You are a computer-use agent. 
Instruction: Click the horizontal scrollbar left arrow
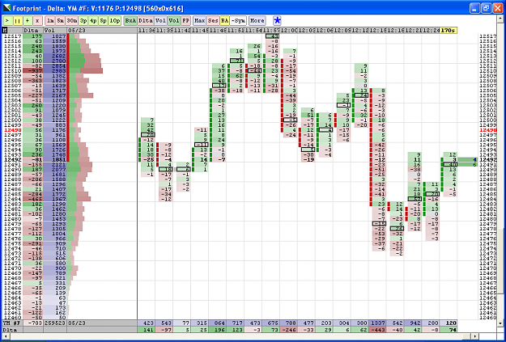pos(6,336)
